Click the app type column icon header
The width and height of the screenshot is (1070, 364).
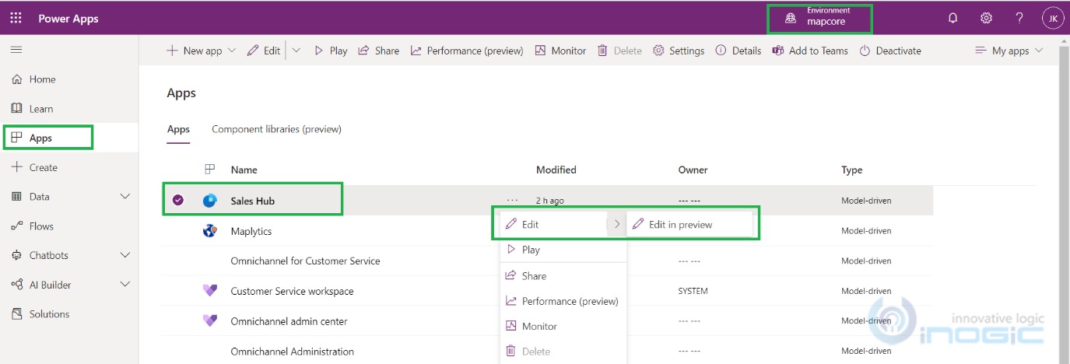tap(209, 170)
